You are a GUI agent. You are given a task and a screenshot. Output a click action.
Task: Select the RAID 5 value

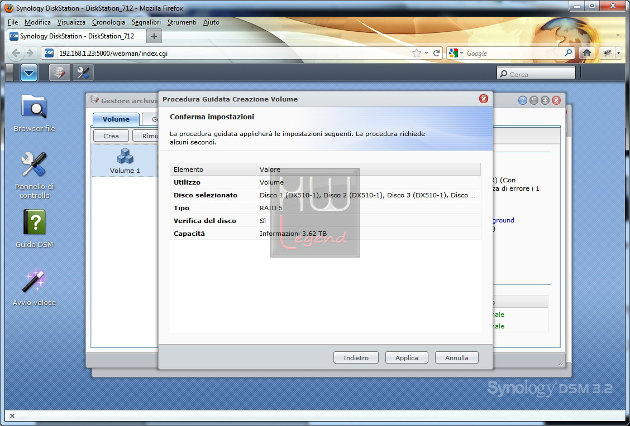tap(271, 208)
